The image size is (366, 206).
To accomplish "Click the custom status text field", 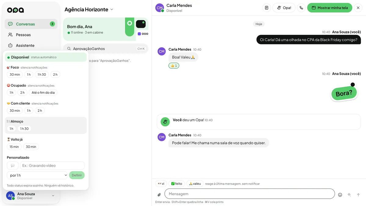I will [x=52, y=165].
